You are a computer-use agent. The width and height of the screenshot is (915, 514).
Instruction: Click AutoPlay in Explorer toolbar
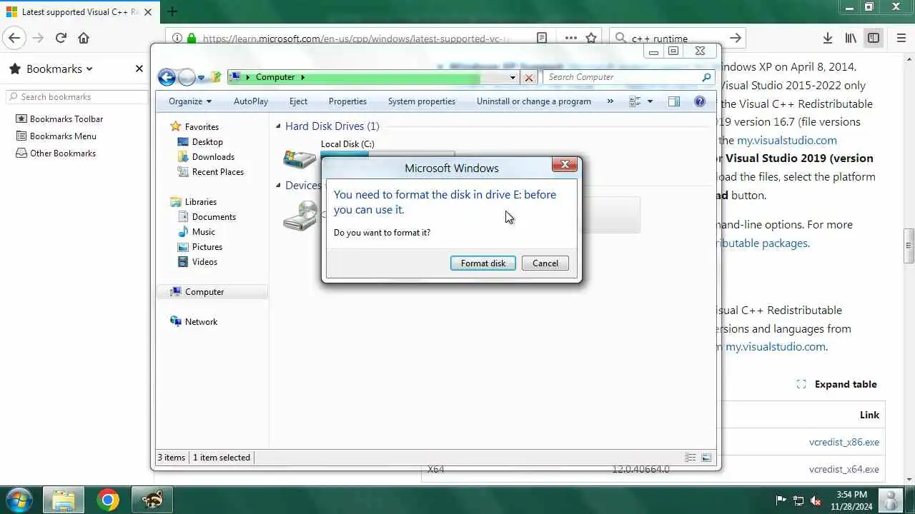[251, 101]
